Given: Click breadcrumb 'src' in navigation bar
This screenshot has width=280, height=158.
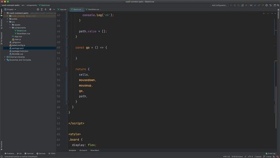Looking at the screenshot, I should coord(23,5).
